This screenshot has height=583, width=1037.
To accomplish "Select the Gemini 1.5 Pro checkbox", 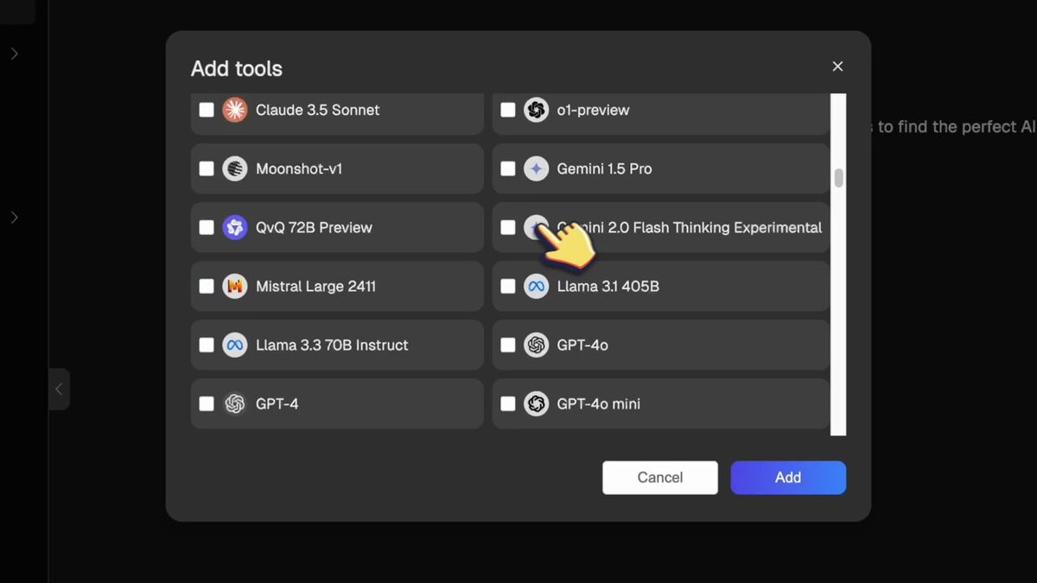I will coord(508,168).
